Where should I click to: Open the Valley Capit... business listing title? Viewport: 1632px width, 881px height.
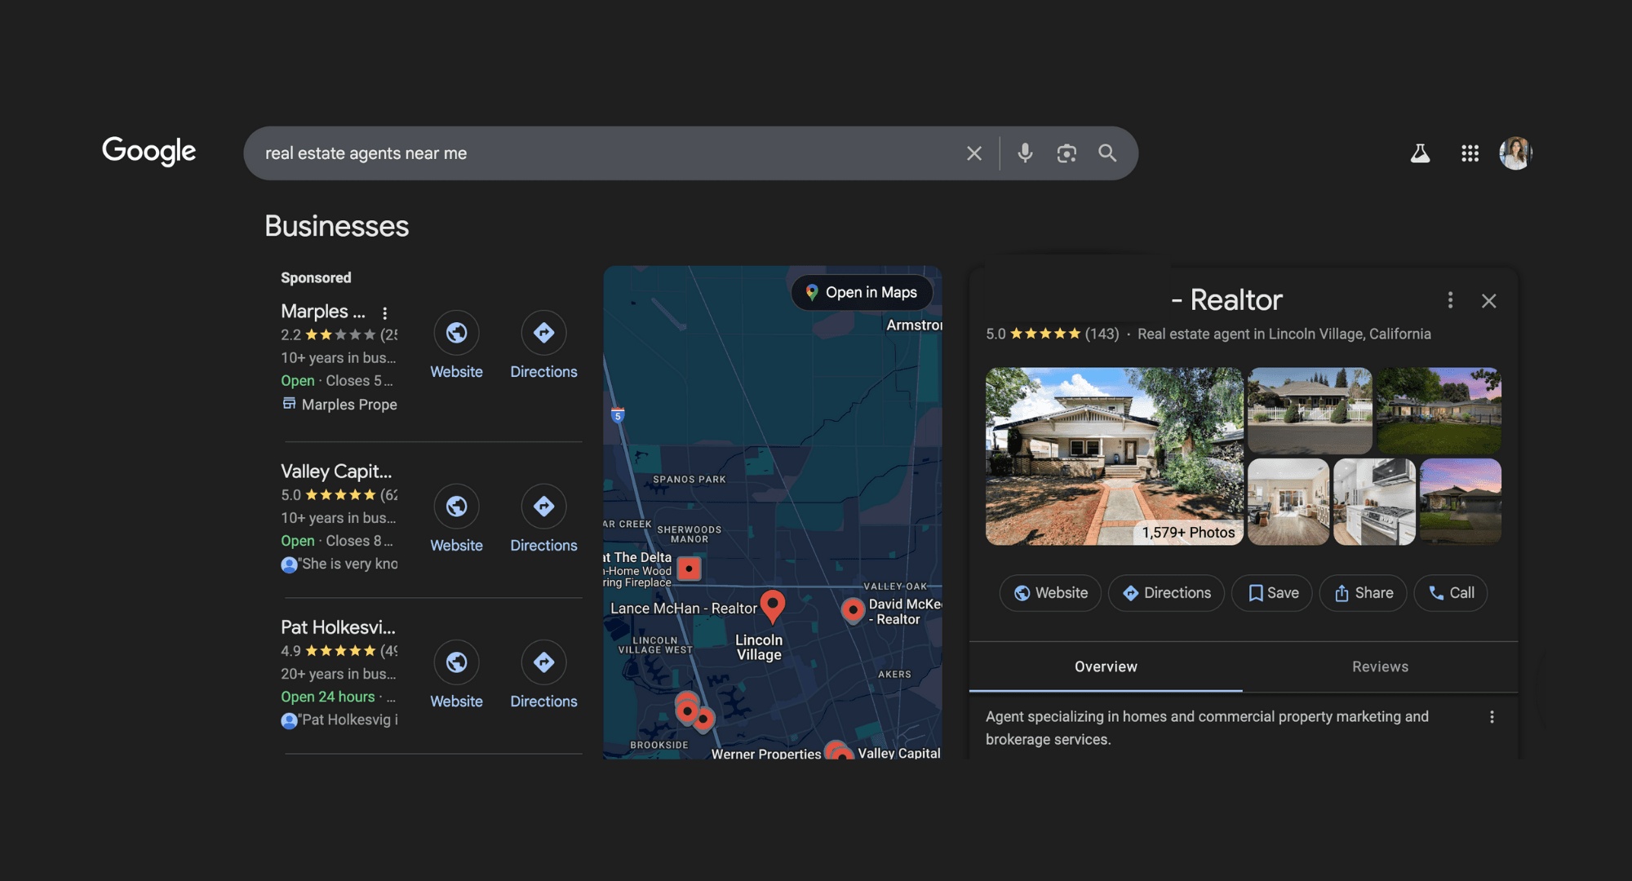(336, 471)
